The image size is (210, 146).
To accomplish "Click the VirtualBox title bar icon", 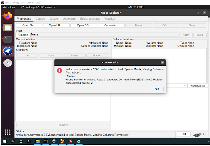I will click(2, 3).
